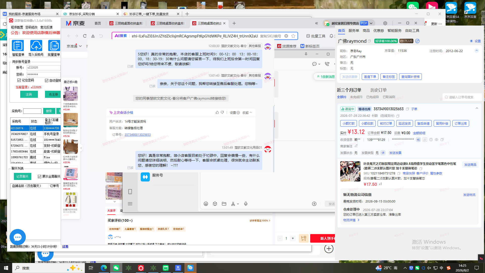Bookmark the page with the star icon
485x273 pixels.
[x=293, y=36]
